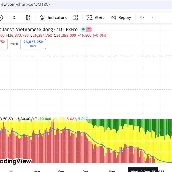Open the candlestick chart type selector
This screenshot has width=172, height=172.
click(28, 17)
